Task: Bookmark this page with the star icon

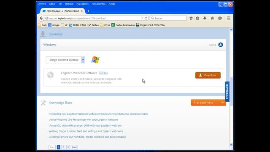Action: point(191,18)
